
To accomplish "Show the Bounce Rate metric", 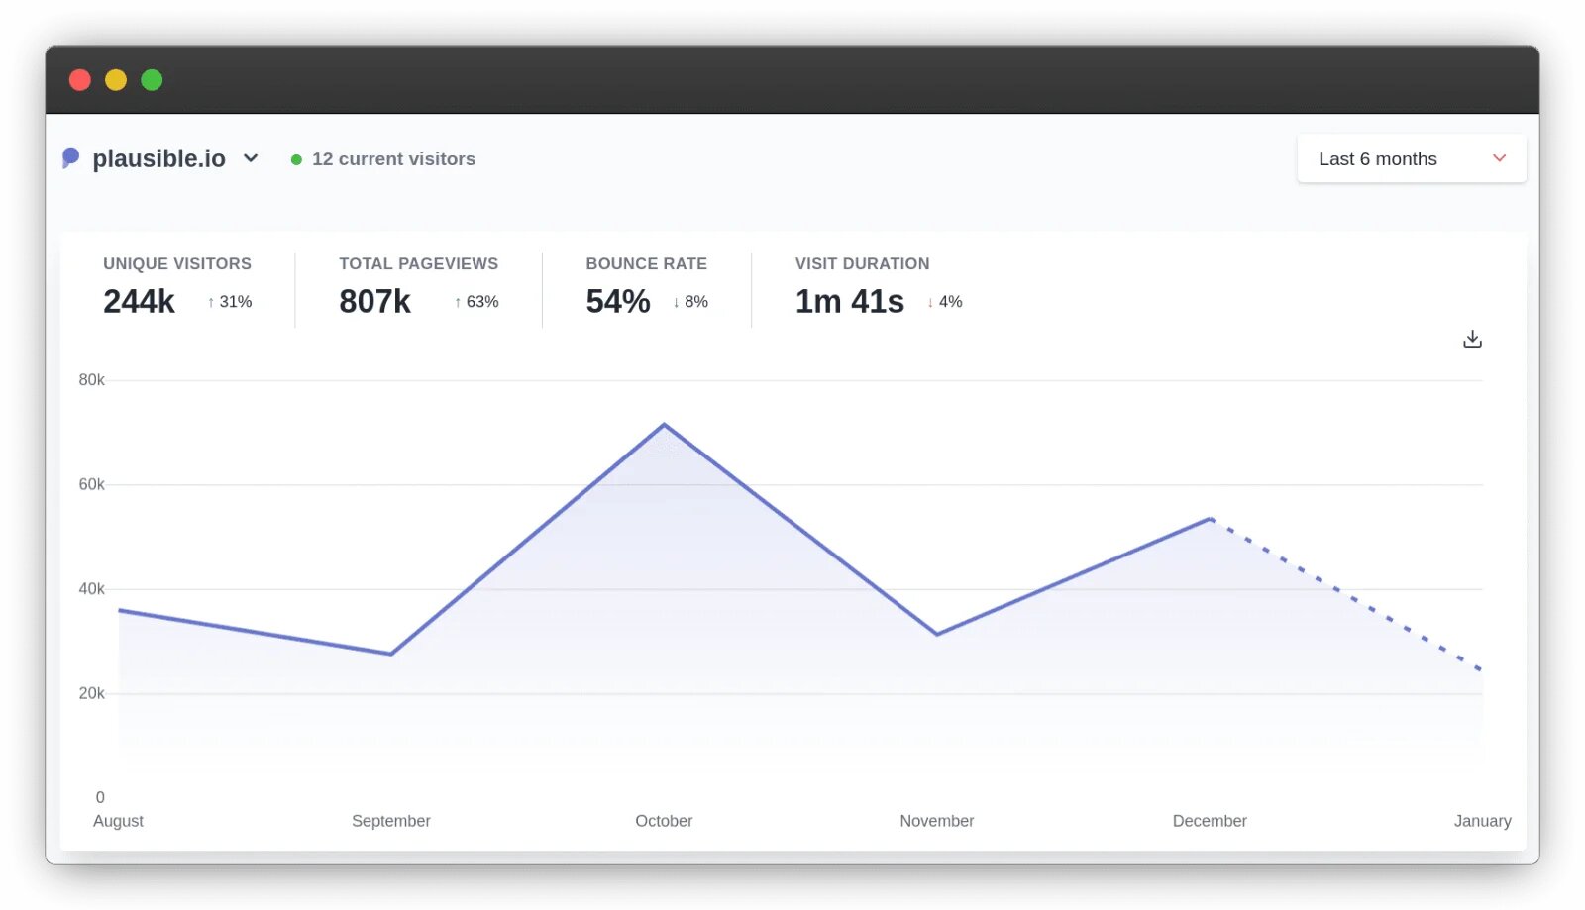I will click(x=646, y=287).
